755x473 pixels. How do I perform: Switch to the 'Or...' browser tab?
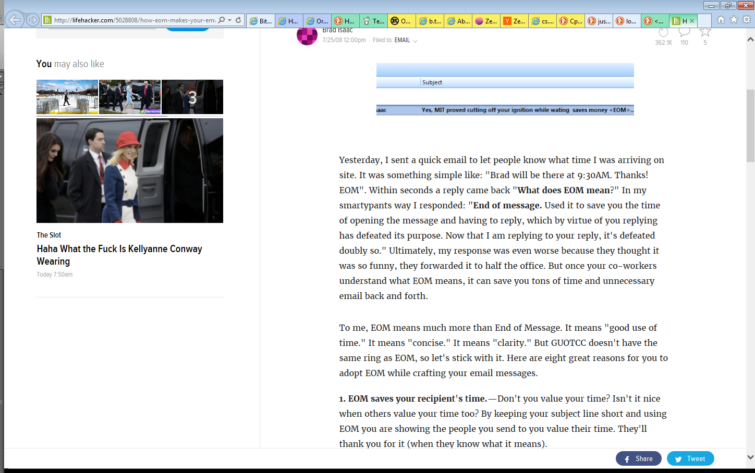point(317,21)
